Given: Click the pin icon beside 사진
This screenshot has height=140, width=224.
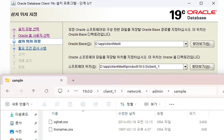Looking at the screenshot, I should [36, 132].
